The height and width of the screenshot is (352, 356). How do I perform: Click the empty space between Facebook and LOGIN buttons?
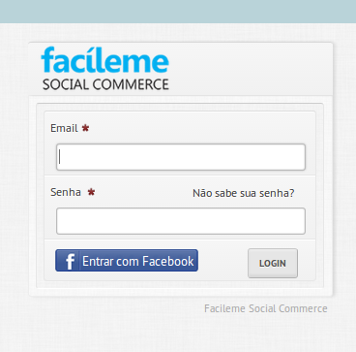pos(222,261)
